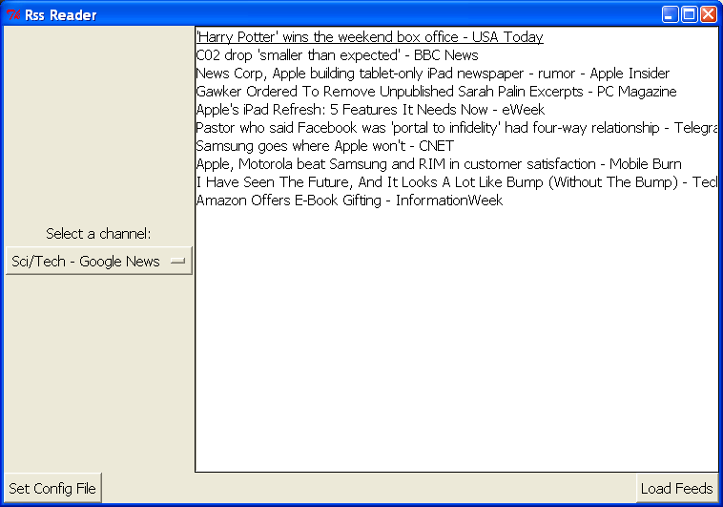Select the C02 drop 'smaller than expected' headline
This screenshot has height=507, width=723.
337,55
